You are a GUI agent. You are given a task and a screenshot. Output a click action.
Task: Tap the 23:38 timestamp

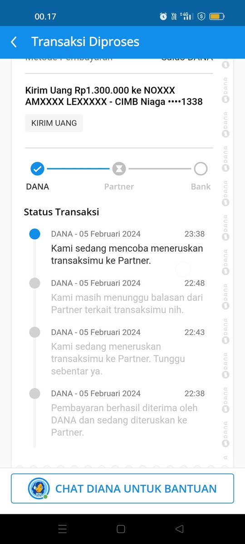coord(194,234)
